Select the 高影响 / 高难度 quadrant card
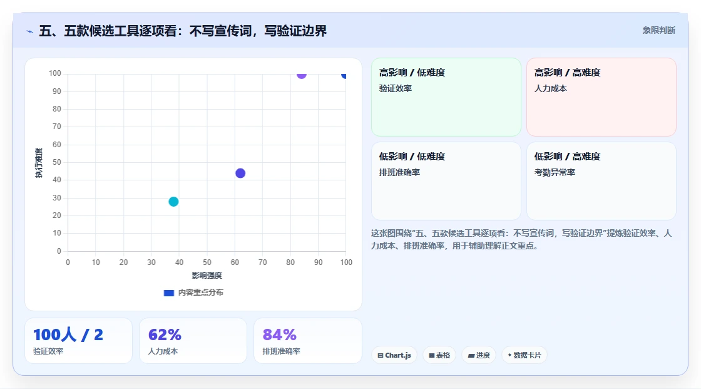Screen dimensions: 701x389 (x=601, y=96)
